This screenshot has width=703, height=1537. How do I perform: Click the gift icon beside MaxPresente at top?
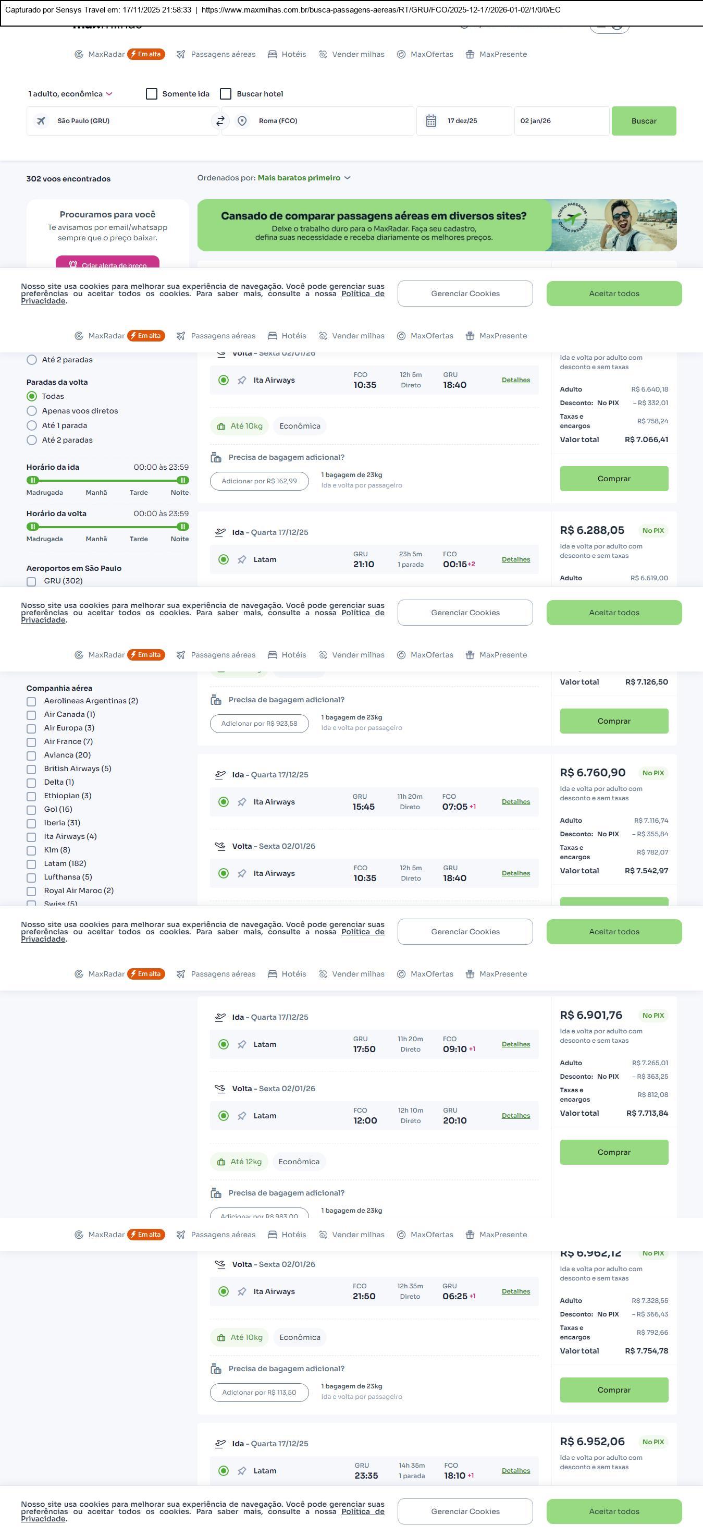coord(470,54)
